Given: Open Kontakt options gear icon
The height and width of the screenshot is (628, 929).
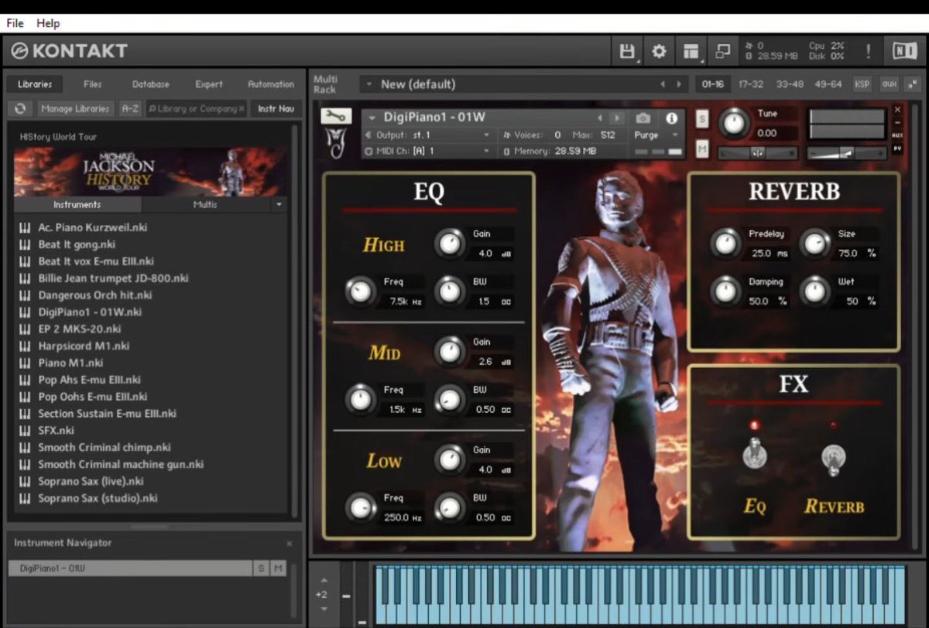Looking at the screenshot, I should coord(659,52).
